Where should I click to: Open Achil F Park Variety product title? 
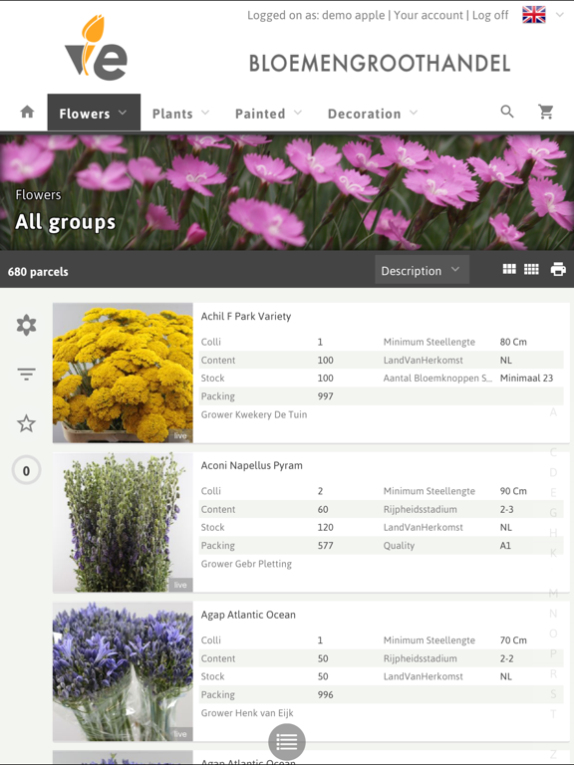tap(246, 316)
